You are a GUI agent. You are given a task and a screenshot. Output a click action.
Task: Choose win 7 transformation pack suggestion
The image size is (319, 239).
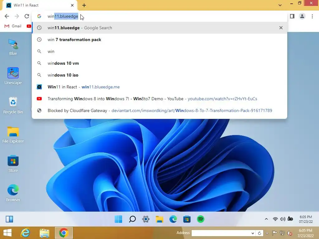[x=159, y=40]
